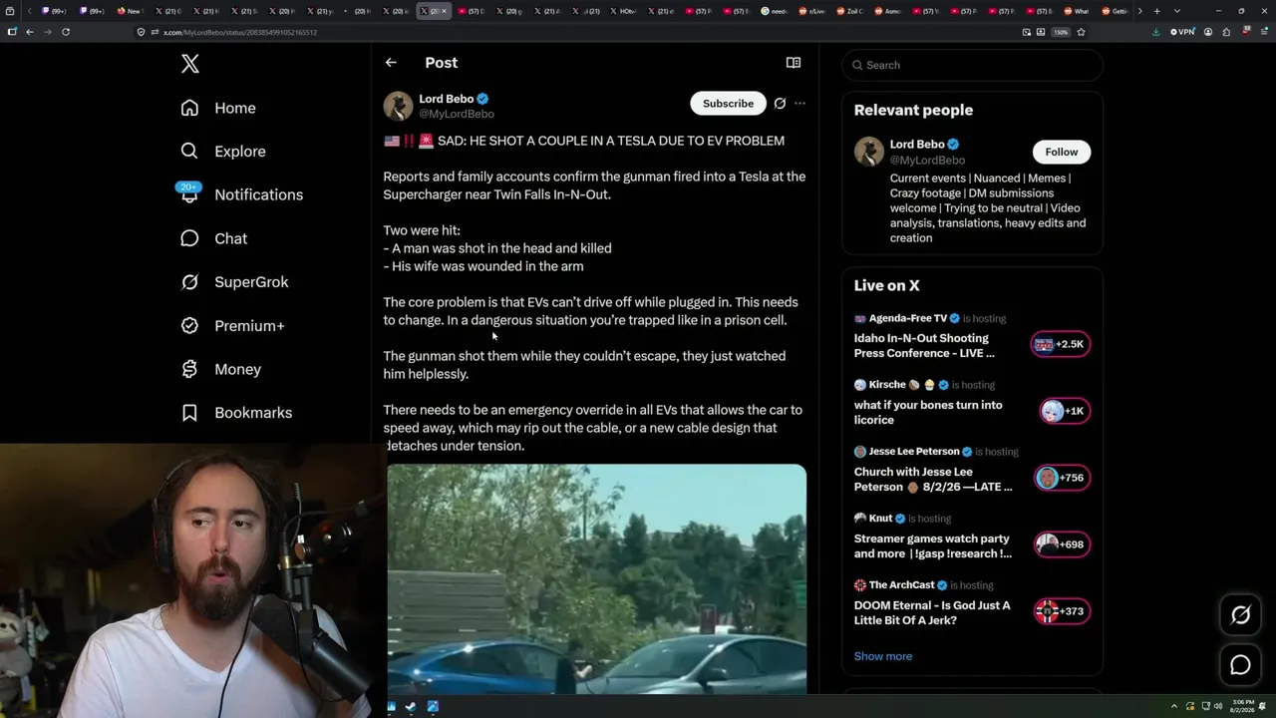Open the floating messages button
Viewport: 1276px width, 718px height.
click(1240, 665)
